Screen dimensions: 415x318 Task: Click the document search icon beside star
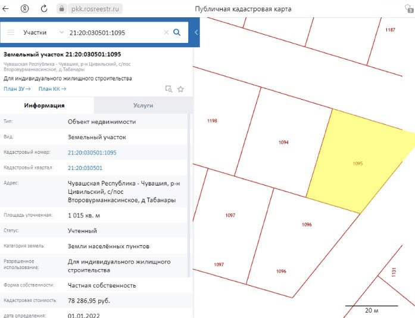click(x=169, y=89)
